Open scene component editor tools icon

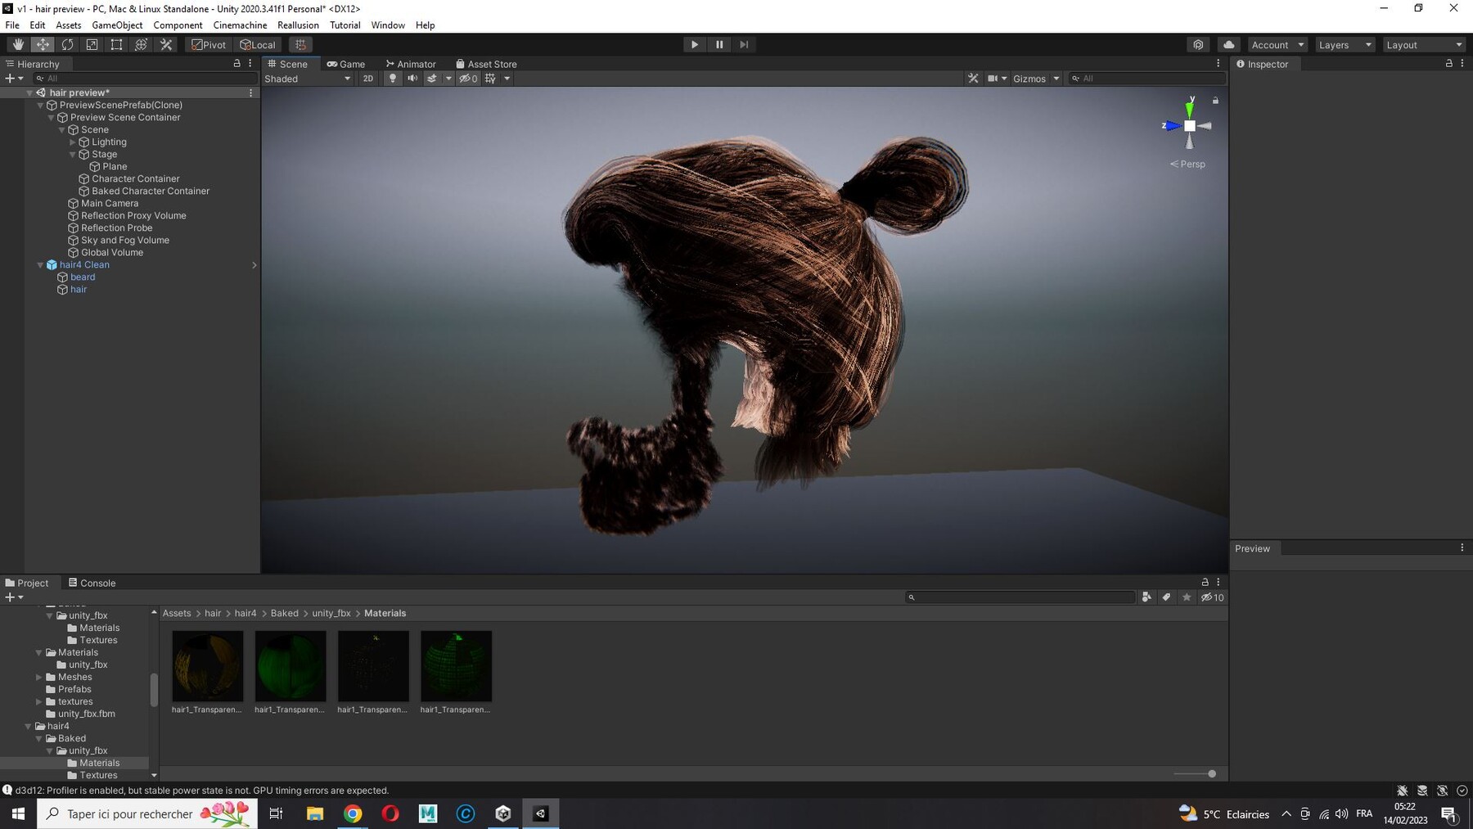pyautogui.click(x=973, y=79)
